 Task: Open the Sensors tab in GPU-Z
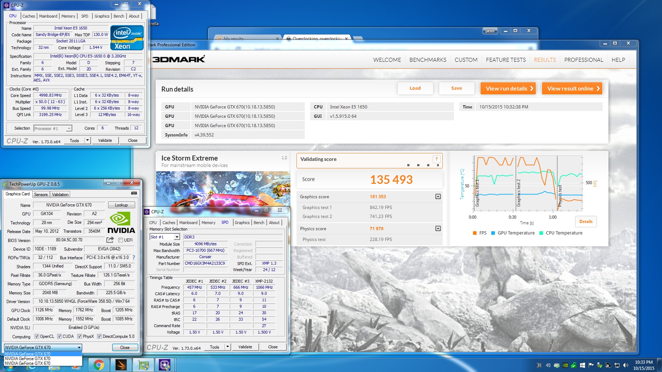point(41,195)
